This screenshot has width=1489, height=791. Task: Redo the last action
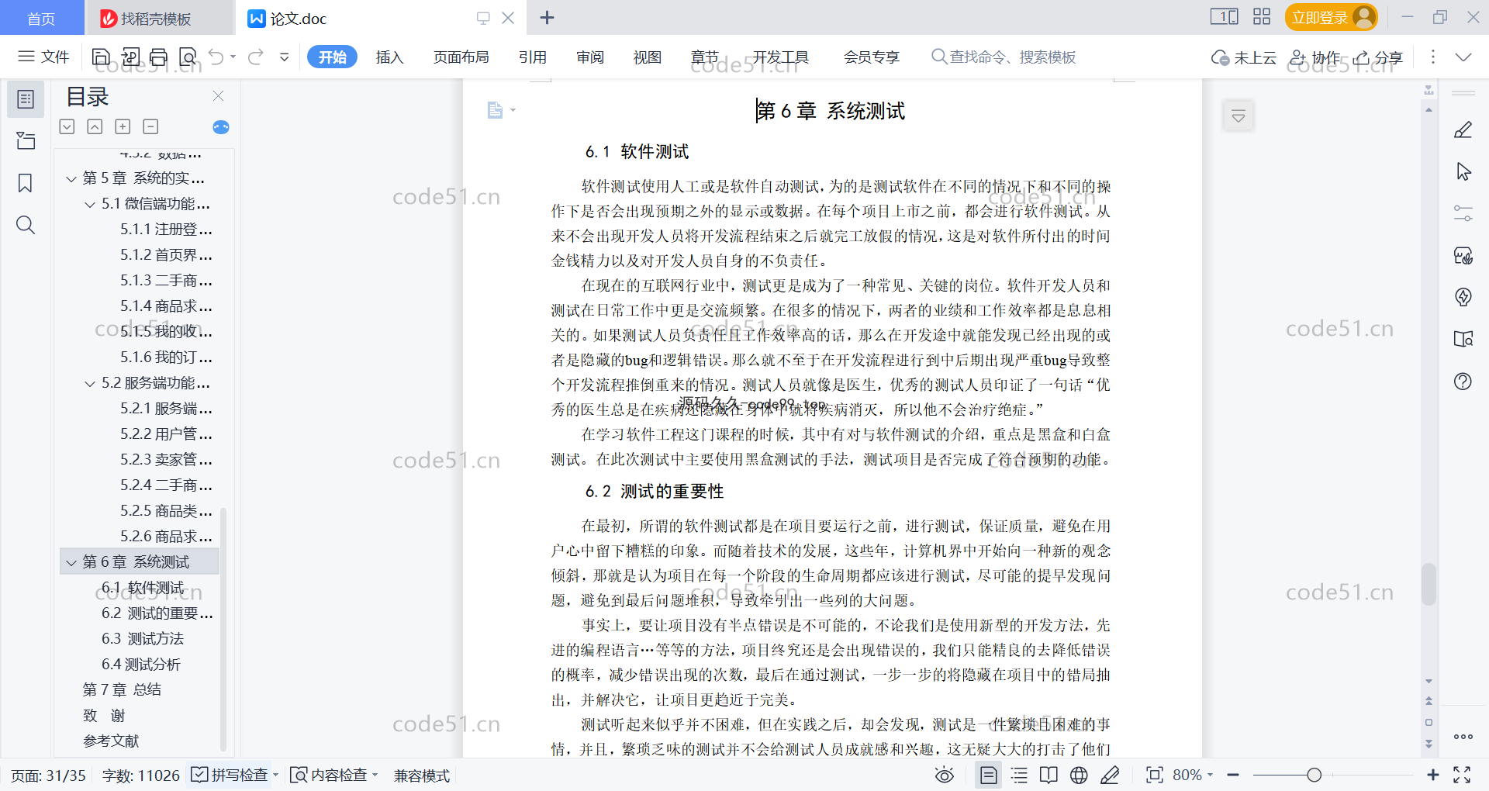tap(256, 57)
